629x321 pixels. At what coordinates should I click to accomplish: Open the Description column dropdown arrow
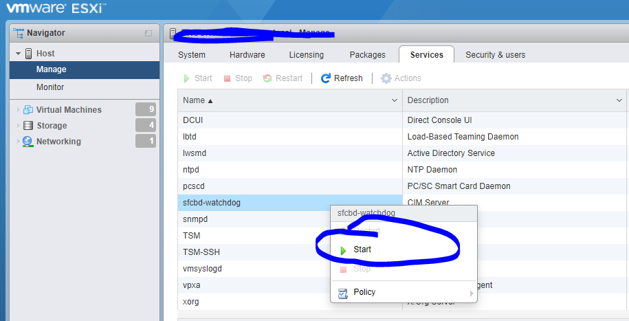tap(619, 100)
